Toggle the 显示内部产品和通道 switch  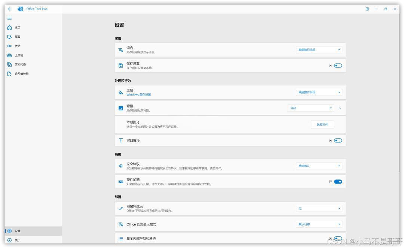pyautogui.click(x=338, y=239)
